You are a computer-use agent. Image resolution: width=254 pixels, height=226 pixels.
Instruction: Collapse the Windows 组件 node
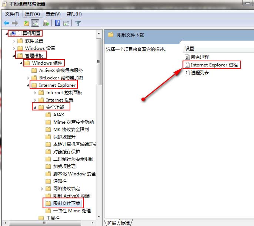[21, 63]
